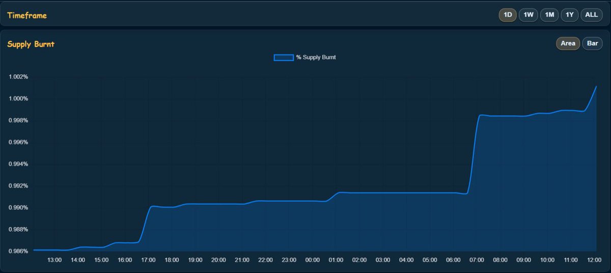
Task: Switch timeframe to 1W
Action: (529, 15)
